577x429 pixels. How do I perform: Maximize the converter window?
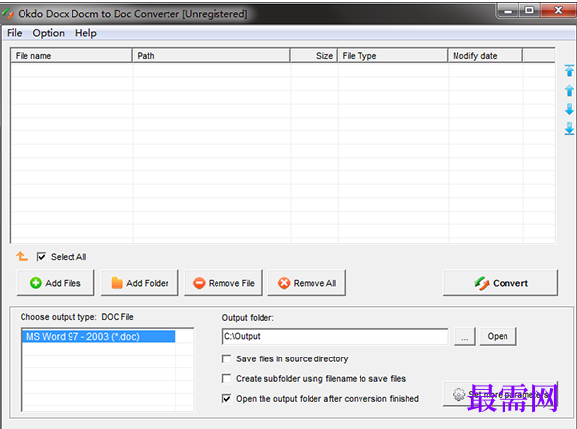tap(529, 11)
